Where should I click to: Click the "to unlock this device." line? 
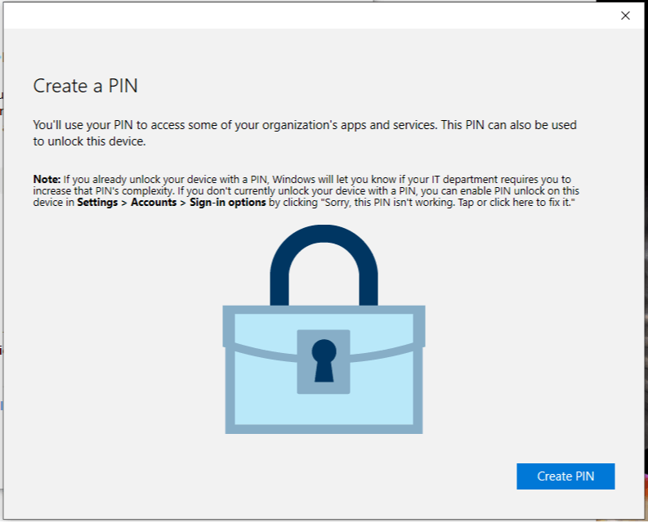point(89,141)
